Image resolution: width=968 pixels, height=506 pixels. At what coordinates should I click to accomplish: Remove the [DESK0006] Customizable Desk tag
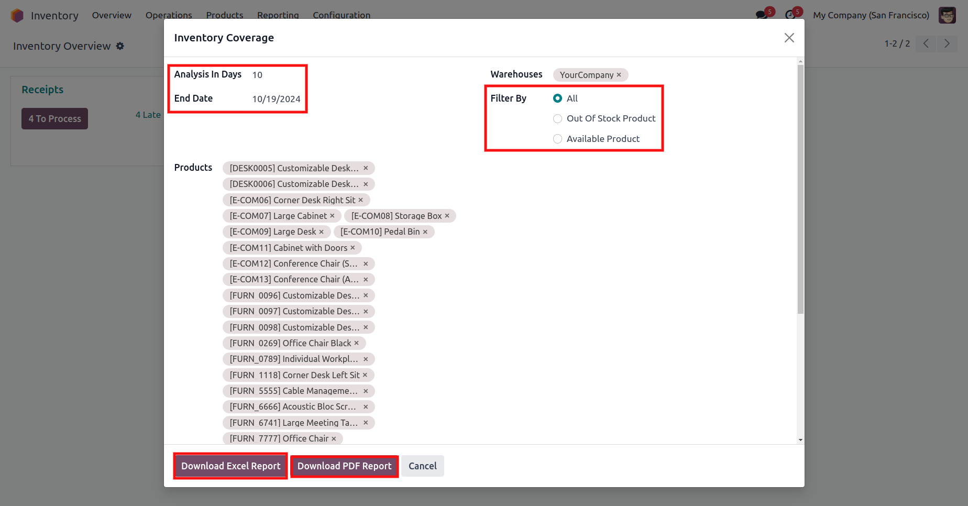click(366, 184)
